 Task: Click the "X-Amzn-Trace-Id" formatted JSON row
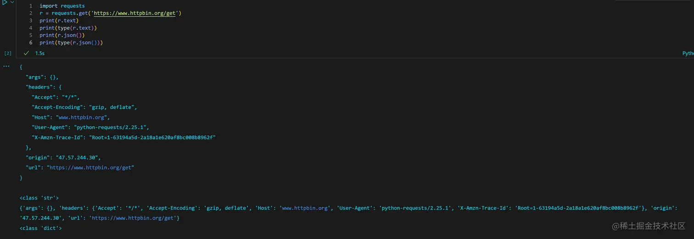123,137
